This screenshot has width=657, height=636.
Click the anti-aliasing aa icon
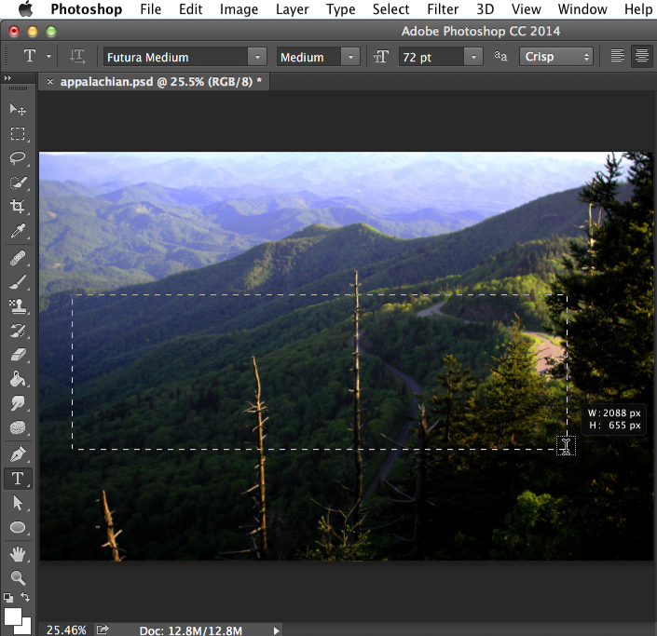[x=500, y=56]
